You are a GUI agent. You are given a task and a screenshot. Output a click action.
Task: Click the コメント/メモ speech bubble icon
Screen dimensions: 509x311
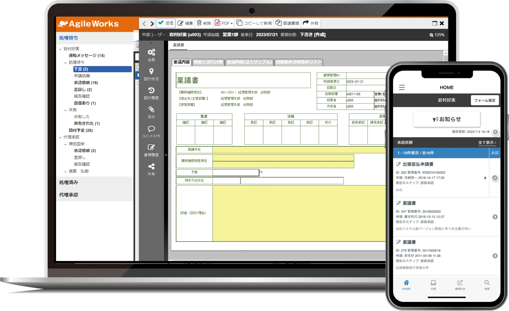(x=152, y=129)
